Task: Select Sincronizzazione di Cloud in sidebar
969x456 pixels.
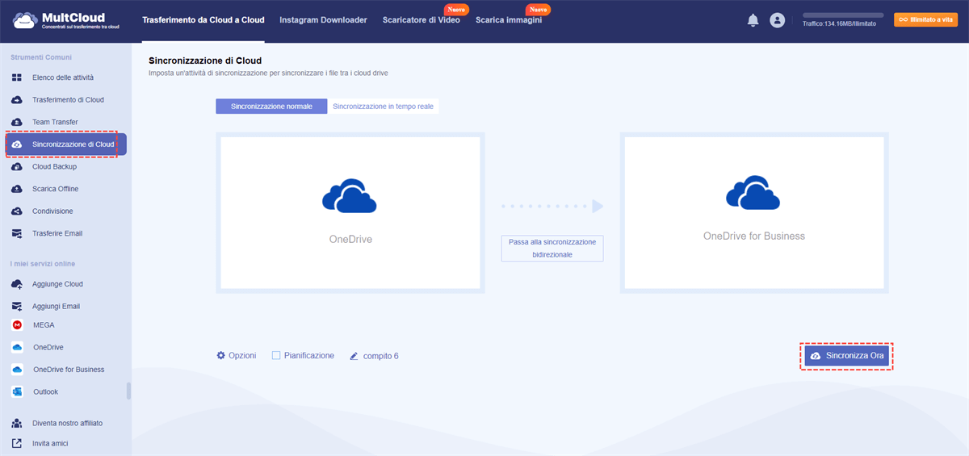Action: click(x=66, y=144)
